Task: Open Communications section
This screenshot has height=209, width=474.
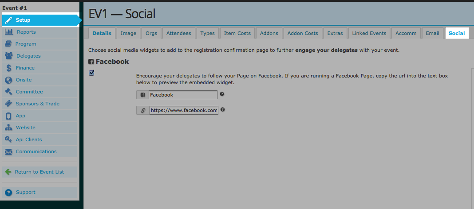Action: 39,152
